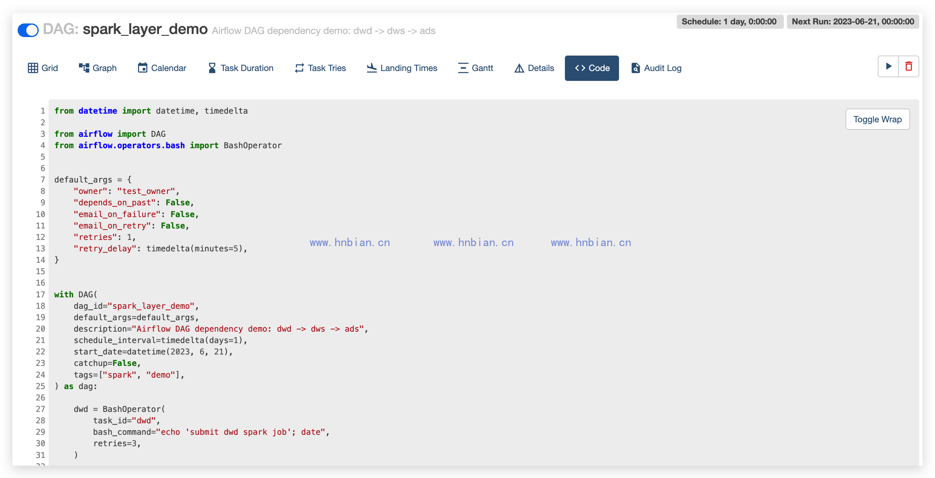The width and height of the screenshot is (935, 478).
Task: Click the ') as dag:' code line
Action: point(76,386)
